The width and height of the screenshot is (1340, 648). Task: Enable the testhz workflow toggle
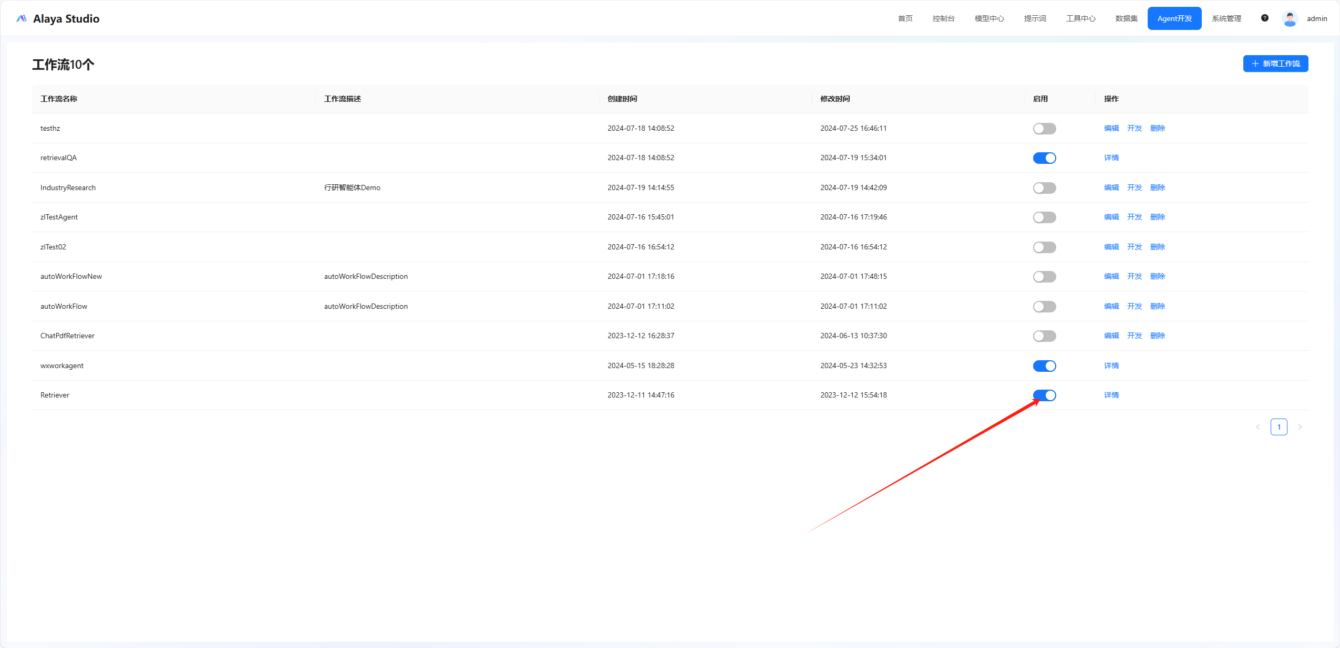1044,129
